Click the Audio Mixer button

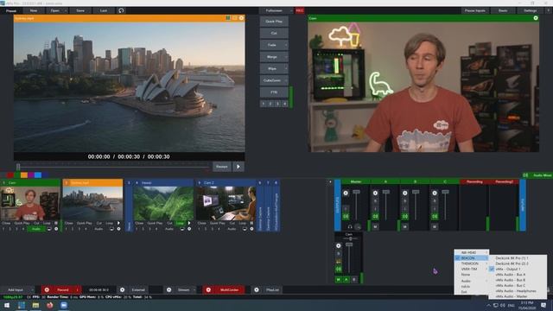pyautogui.click(x=537, y=175)
